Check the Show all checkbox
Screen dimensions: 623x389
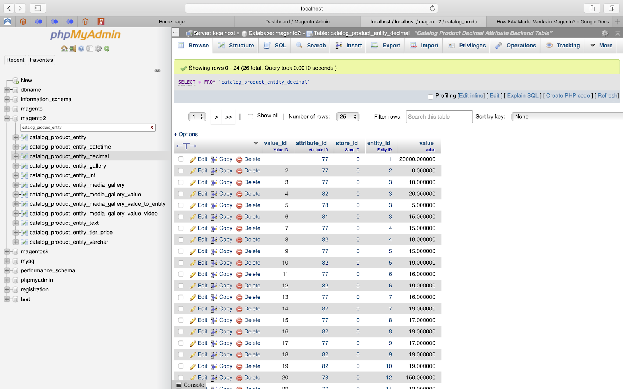pyautogui.click(x=250, y=117)
